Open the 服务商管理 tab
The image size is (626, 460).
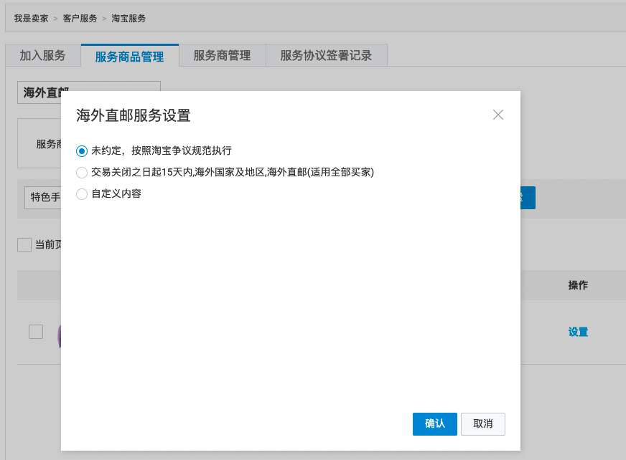coord(223,55)
